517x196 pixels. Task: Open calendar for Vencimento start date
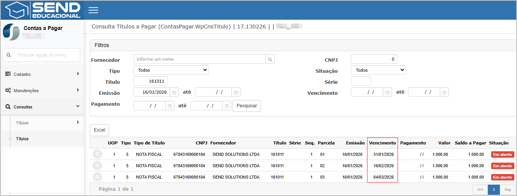click(x=387, y=92)
